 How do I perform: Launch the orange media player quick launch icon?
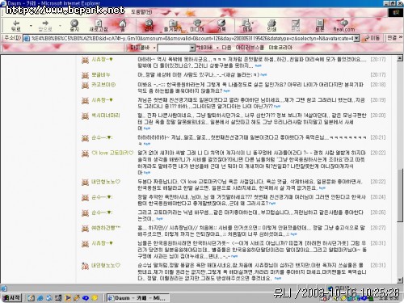coord(68,298)
